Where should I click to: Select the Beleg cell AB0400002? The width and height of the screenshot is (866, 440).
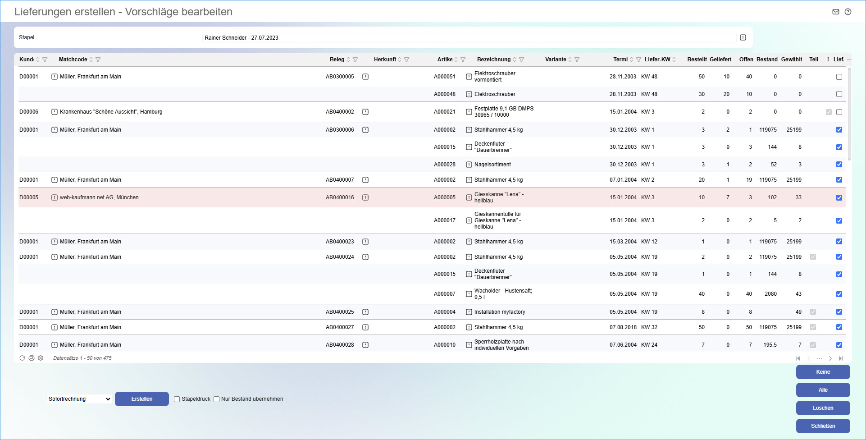point(340,112)
